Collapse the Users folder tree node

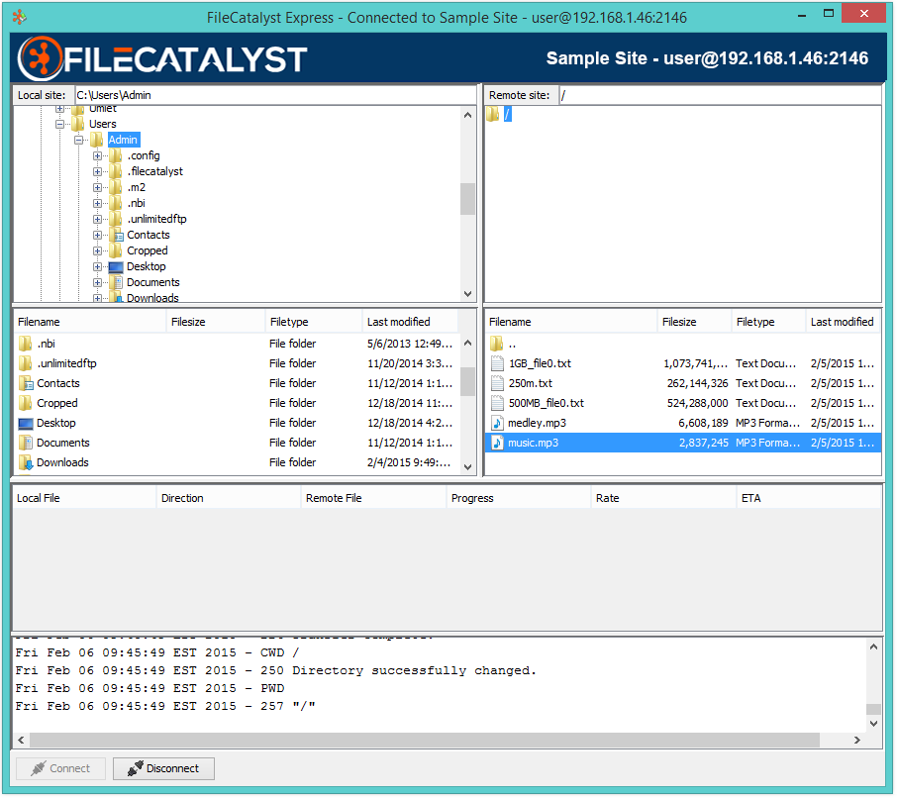click(60, 124)
